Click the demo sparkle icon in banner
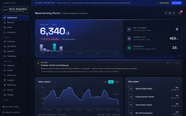Screen dimensions: 186x116 [x=36, y=3]
